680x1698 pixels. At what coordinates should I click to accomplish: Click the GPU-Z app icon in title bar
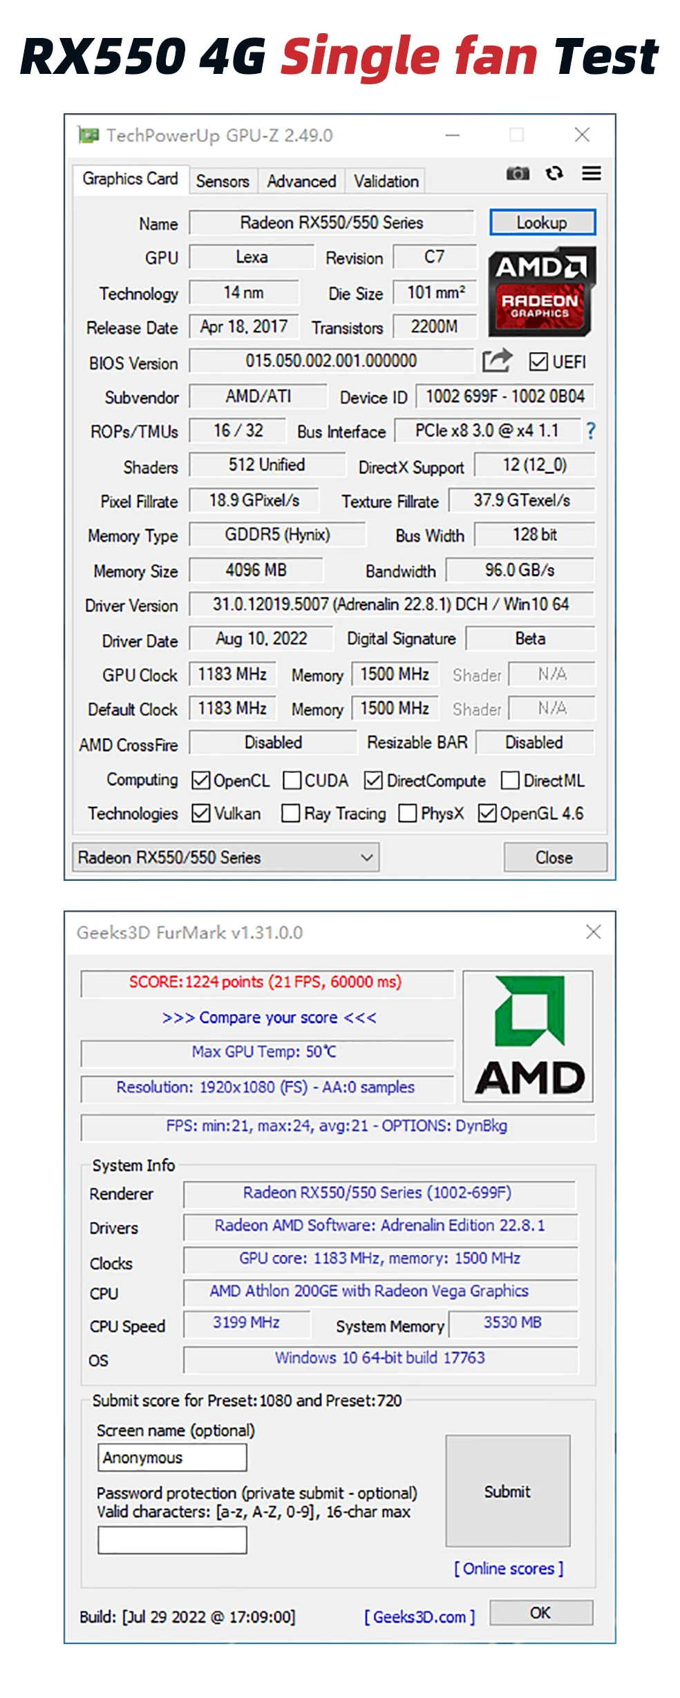[x=88, y=135]
